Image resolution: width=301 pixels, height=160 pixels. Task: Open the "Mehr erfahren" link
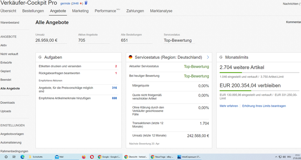click(229, 106)
